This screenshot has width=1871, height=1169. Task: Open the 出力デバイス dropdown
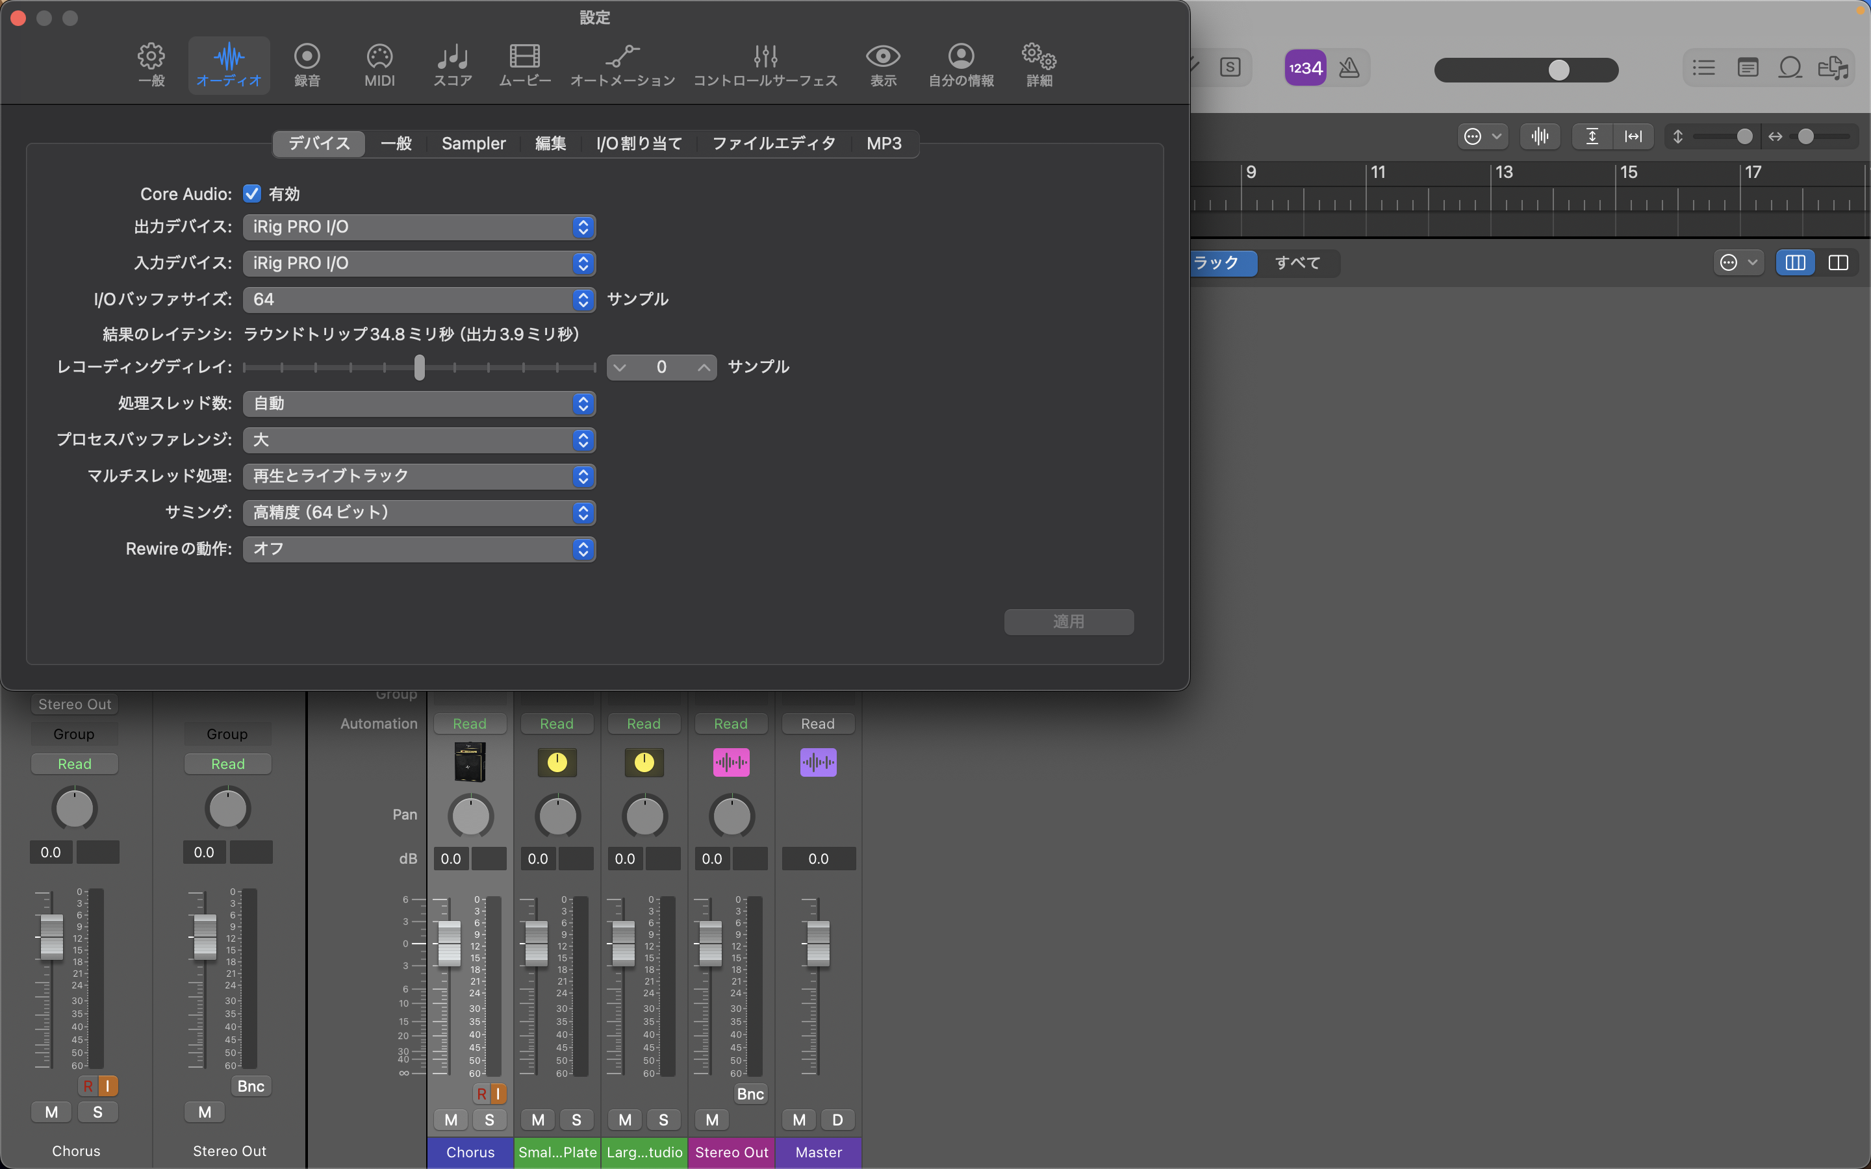tap(418, 227)
